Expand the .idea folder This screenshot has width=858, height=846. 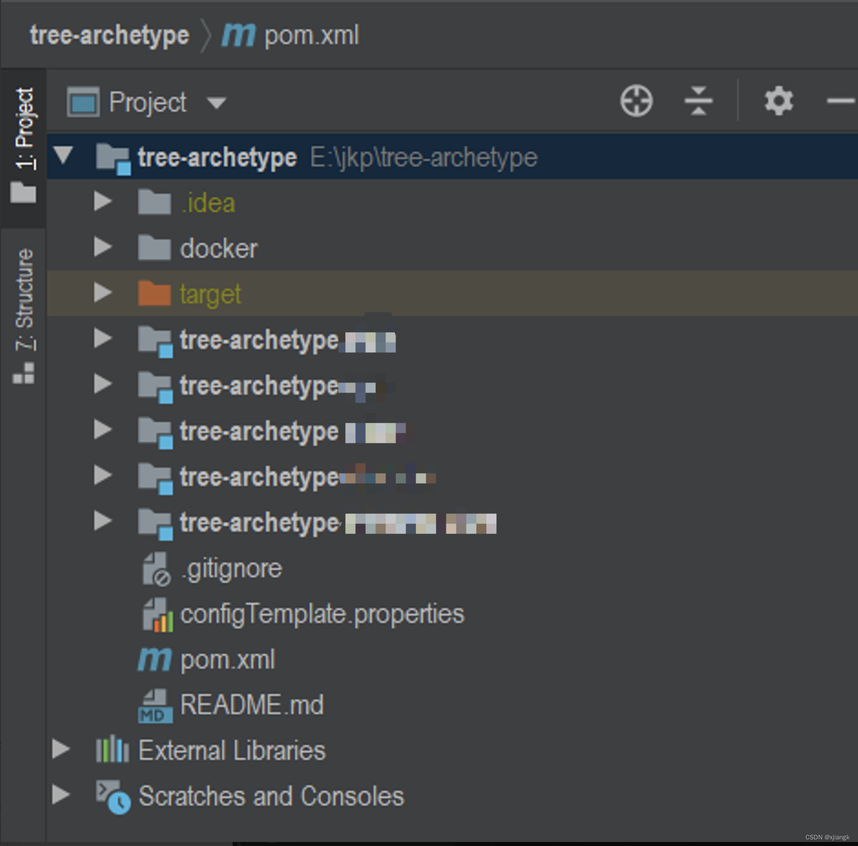coord(103,201)
